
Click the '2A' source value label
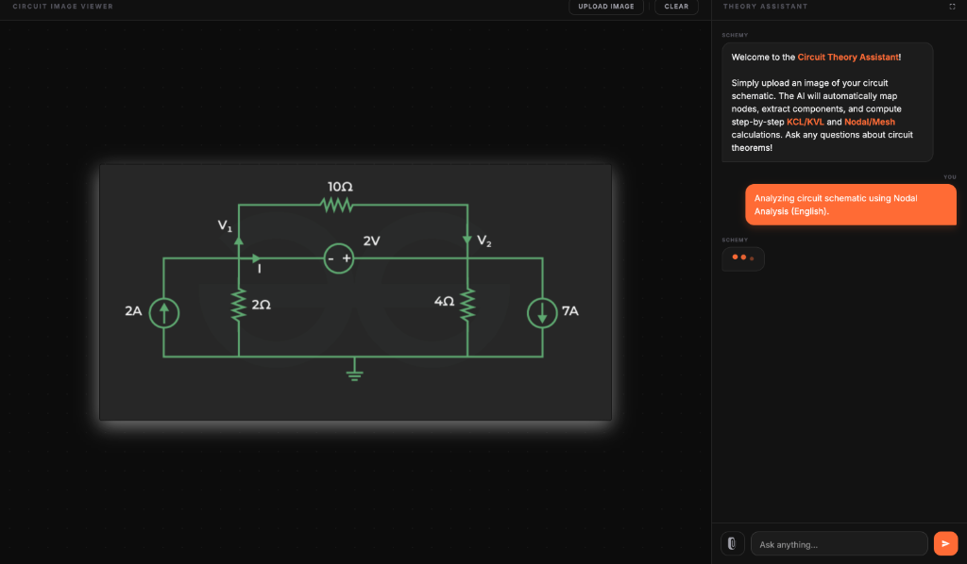coord(133,311)
